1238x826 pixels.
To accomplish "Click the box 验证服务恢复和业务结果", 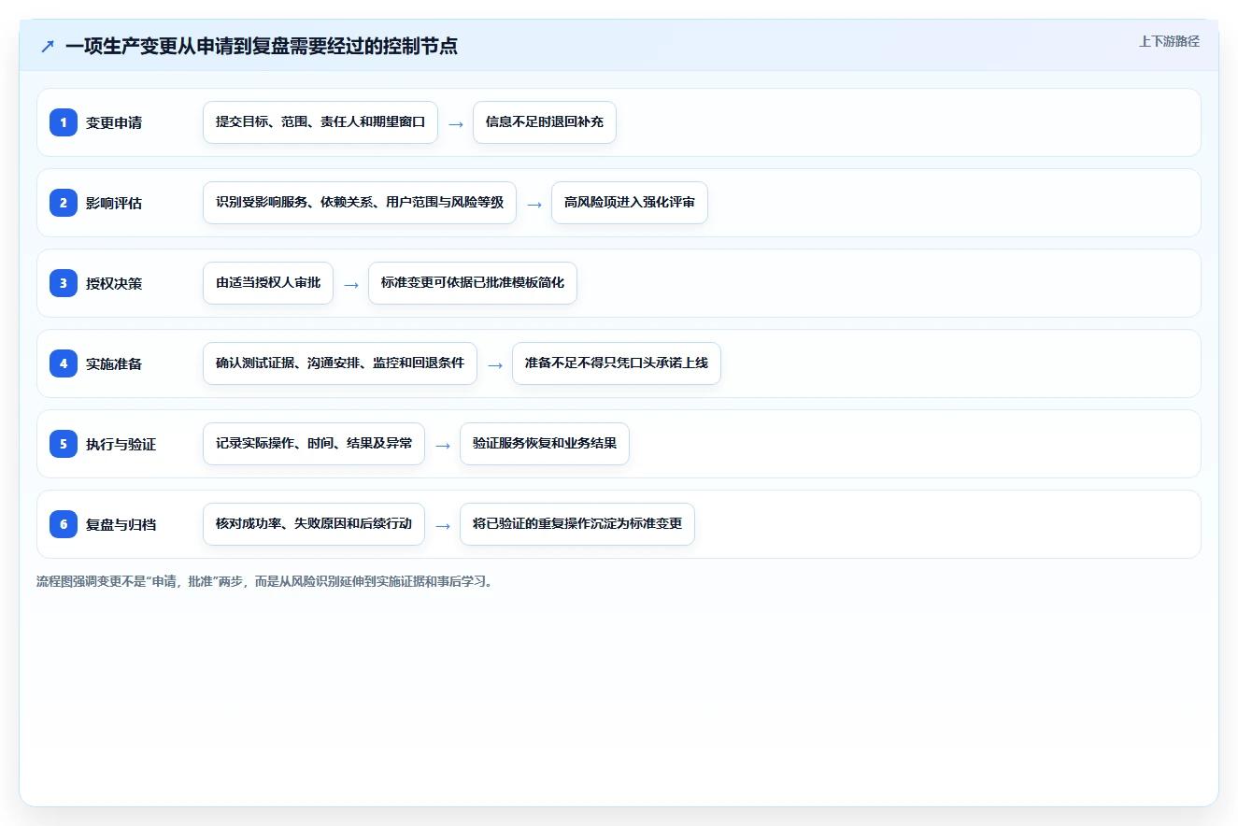I will (545, 444).
